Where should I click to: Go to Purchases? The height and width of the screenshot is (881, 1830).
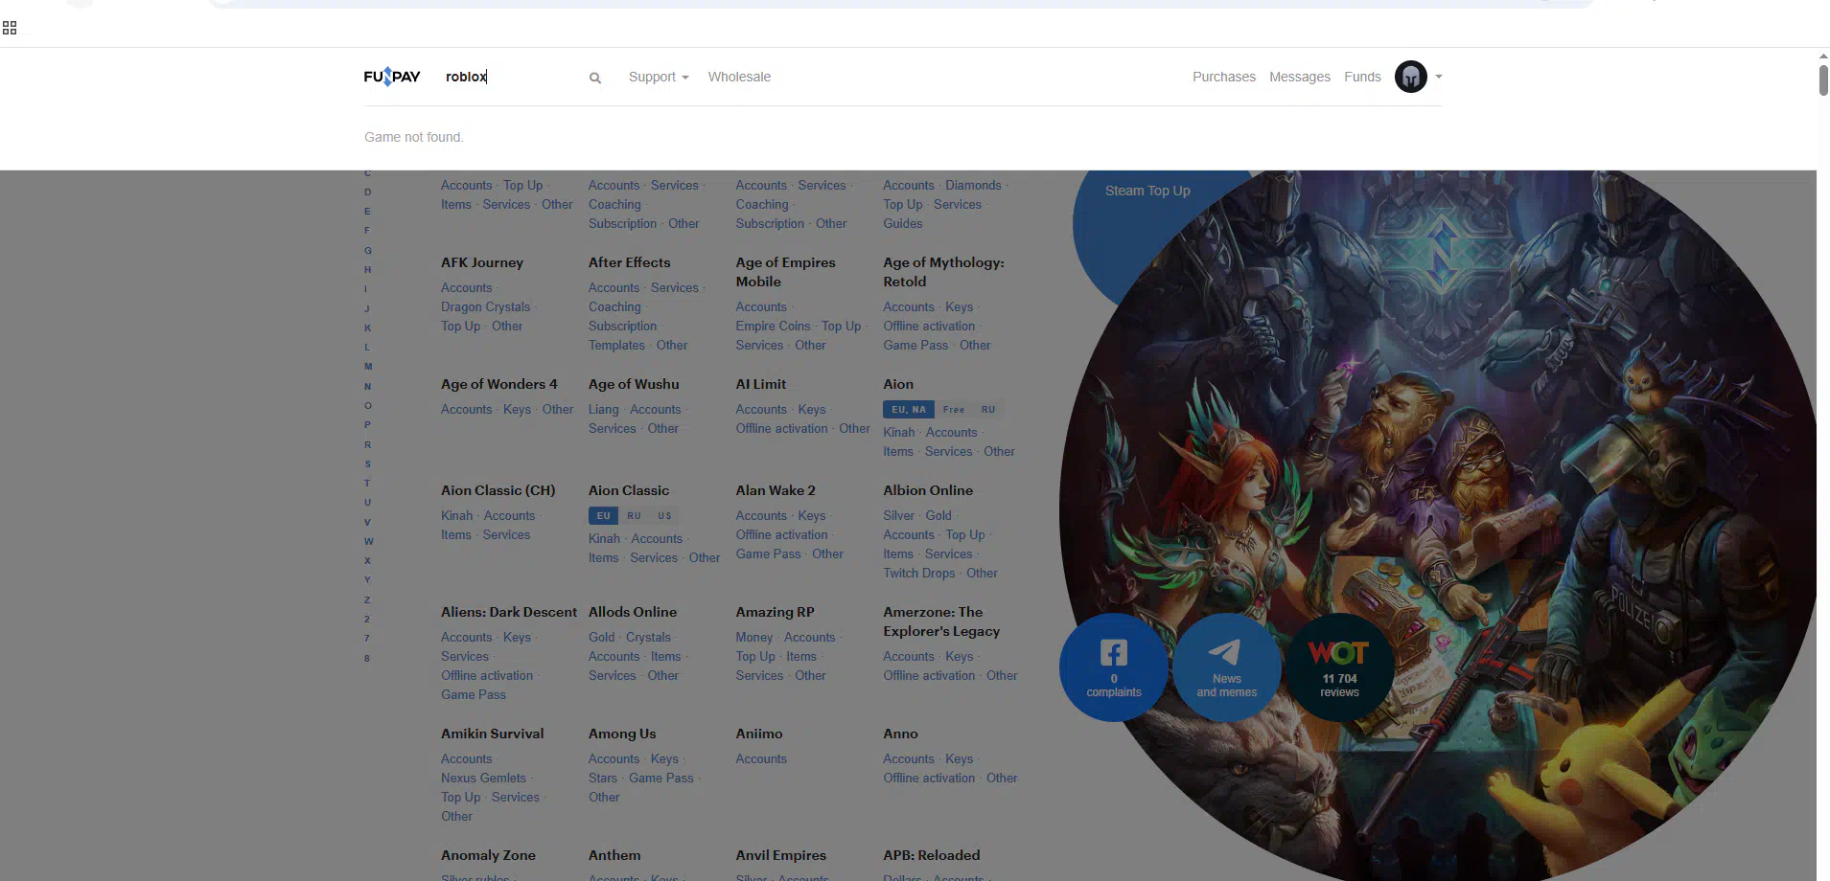click(x=1224, y=77)
